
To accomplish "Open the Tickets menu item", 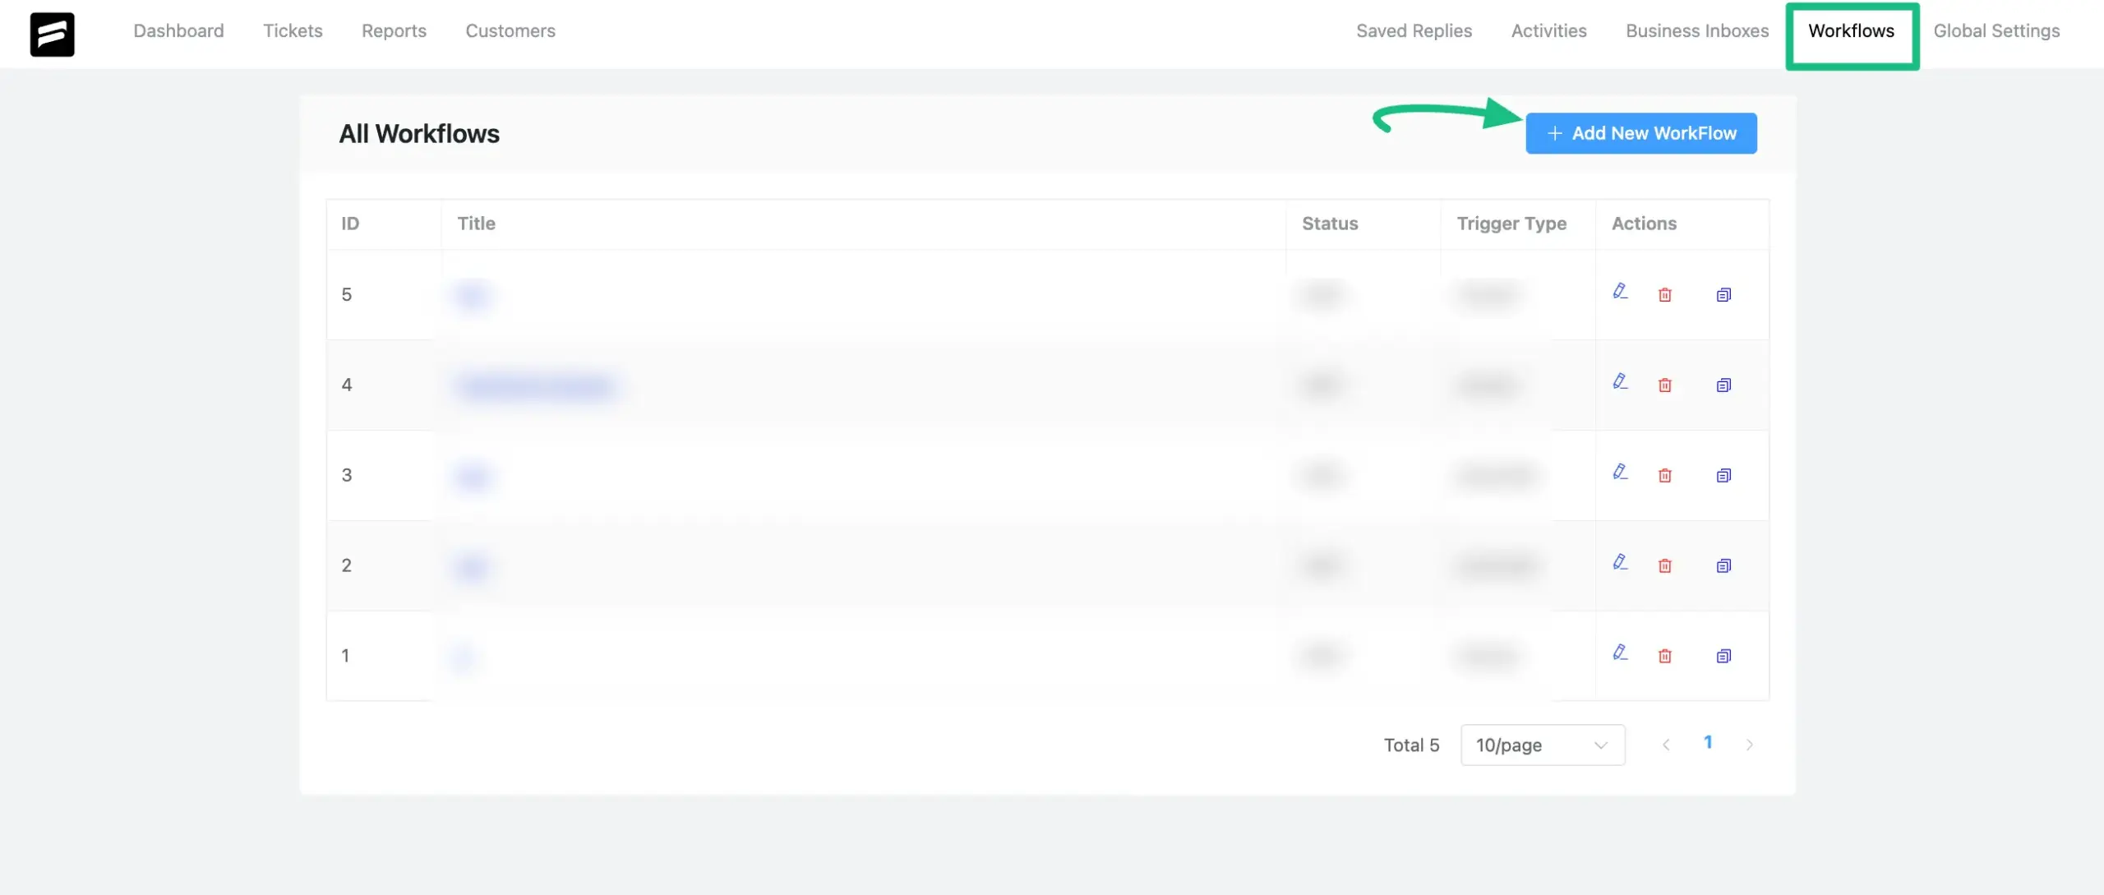I will coord(293,31).
